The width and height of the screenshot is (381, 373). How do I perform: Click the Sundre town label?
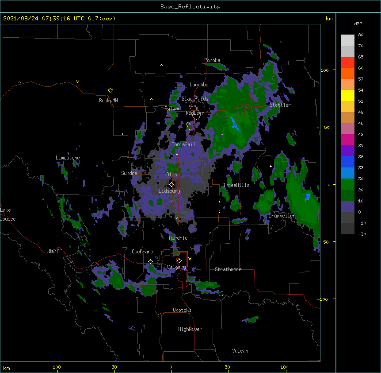(129, 173)
